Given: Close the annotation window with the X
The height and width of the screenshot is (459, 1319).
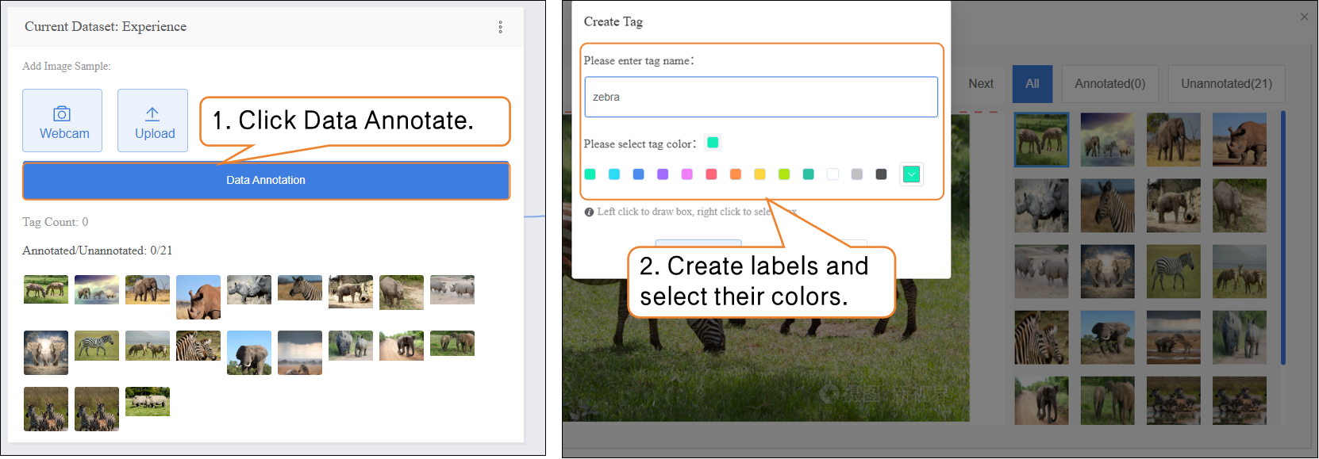Looking at the screenshot, I should tap(1304, 17).
